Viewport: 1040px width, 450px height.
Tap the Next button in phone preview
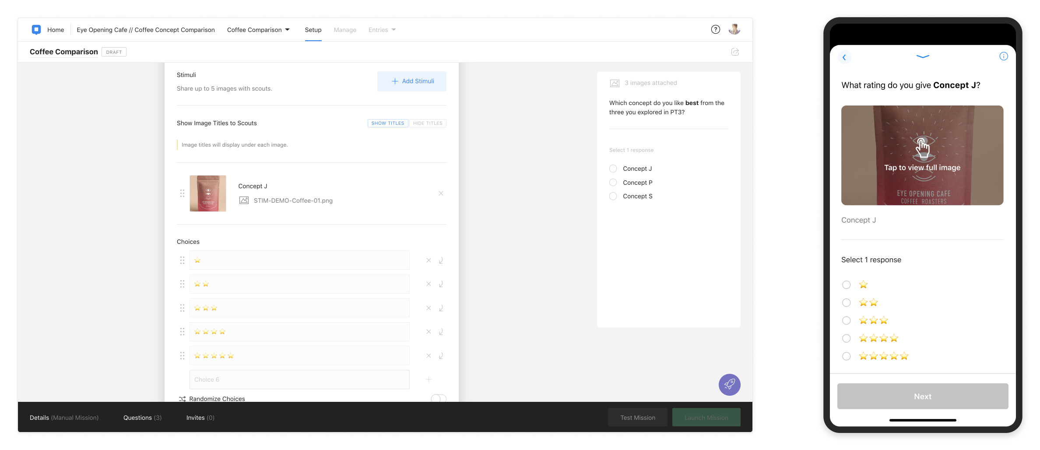click(923, 397)
